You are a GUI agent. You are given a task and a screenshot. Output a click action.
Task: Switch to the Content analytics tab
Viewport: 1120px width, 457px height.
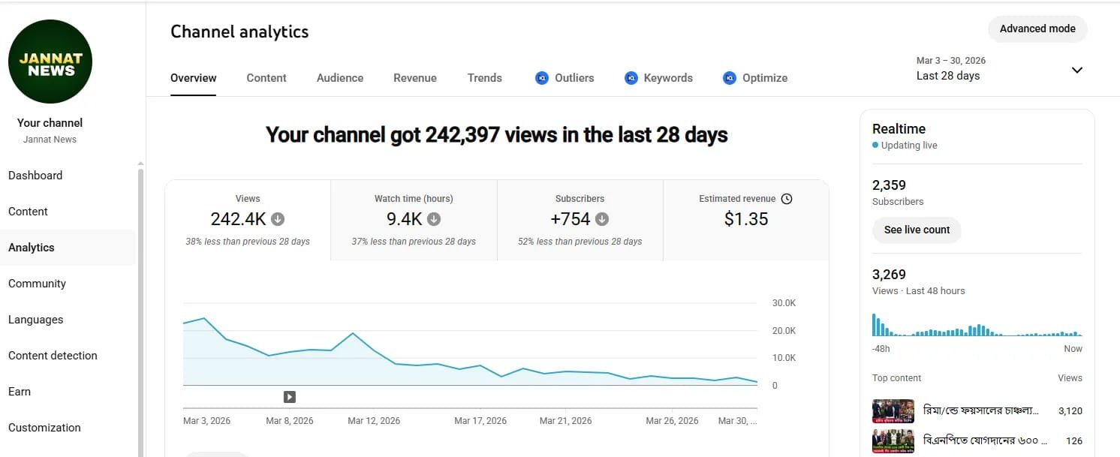pos(266,78)
